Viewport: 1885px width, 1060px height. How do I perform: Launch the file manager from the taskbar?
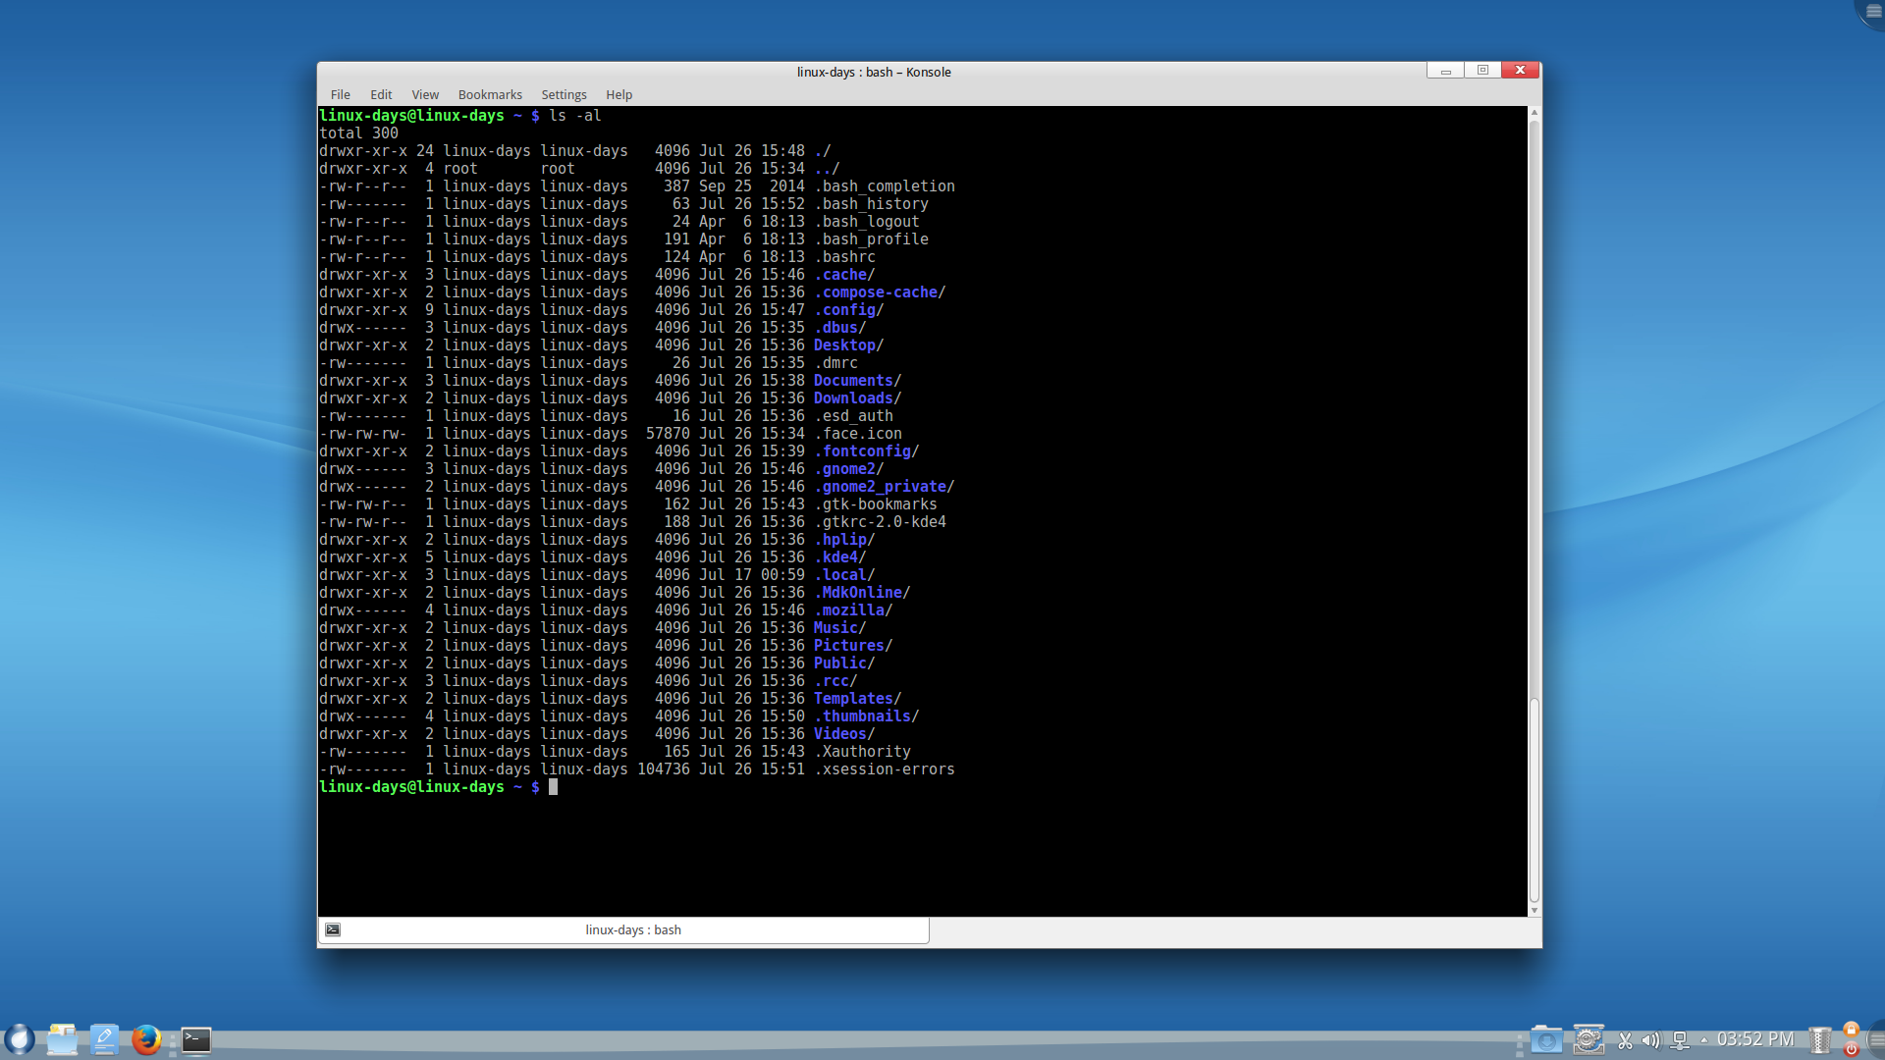tap(62, 1039)
